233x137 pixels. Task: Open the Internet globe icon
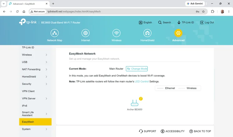coord(85,33)
